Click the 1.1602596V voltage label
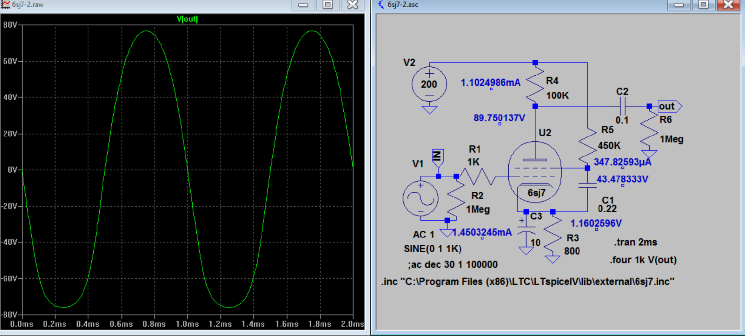This screenshot has width=745, height=336. [596, 223]
